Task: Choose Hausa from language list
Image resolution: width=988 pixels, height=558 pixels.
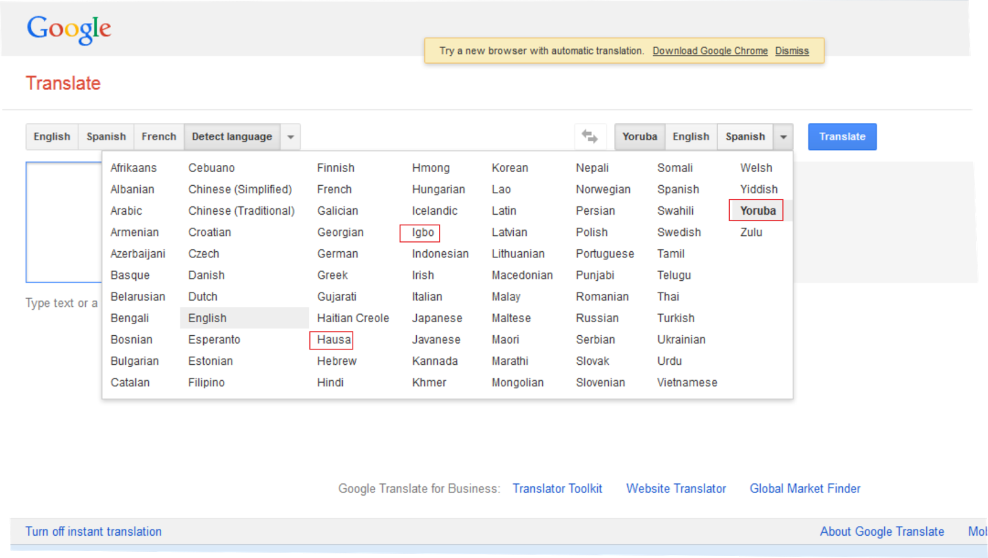Action: (334, 339)
